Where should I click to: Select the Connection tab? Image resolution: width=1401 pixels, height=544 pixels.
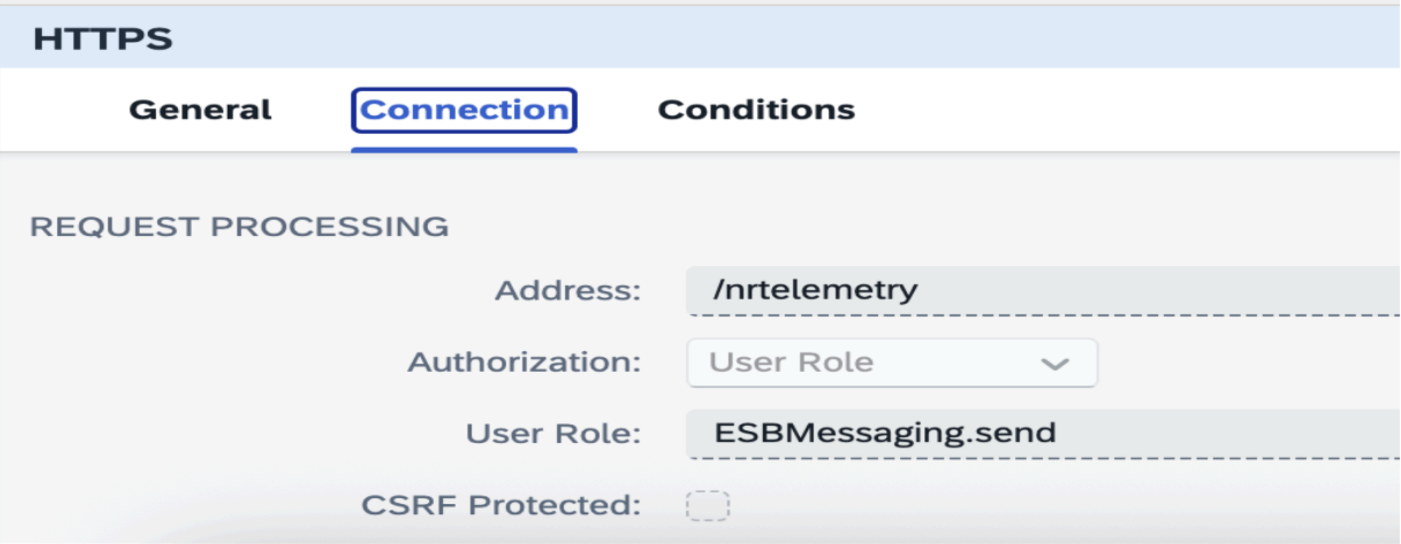[465, 109]
